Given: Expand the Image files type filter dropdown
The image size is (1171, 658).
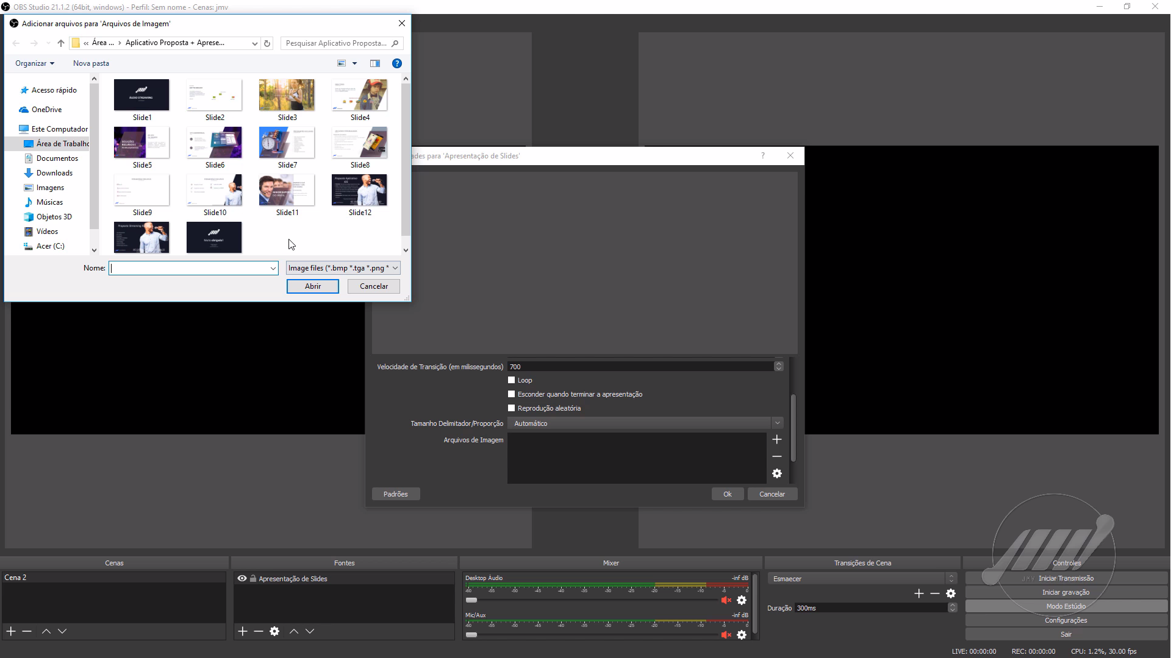Looking at the screenshot, I should [343, 268].
